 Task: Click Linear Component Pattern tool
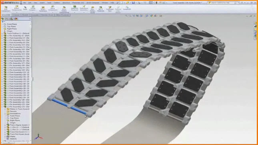[33, 8]
